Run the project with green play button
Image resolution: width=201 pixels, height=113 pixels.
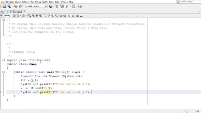point(67,6)
